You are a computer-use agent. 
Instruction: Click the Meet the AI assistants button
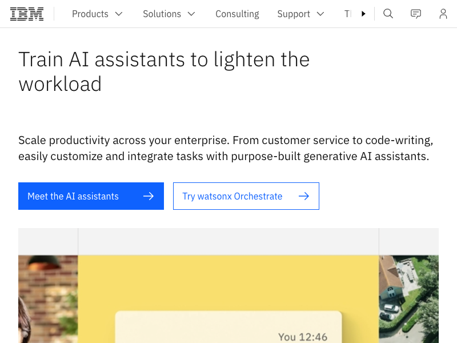click(x=91, y=196)
